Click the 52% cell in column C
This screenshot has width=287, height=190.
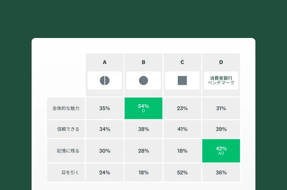coord(182,172)
